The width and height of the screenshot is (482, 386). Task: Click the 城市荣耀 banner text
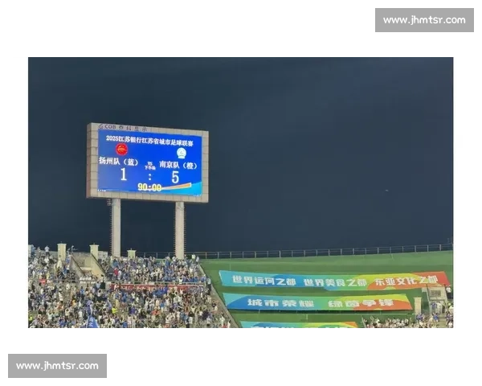pos(281,303)
